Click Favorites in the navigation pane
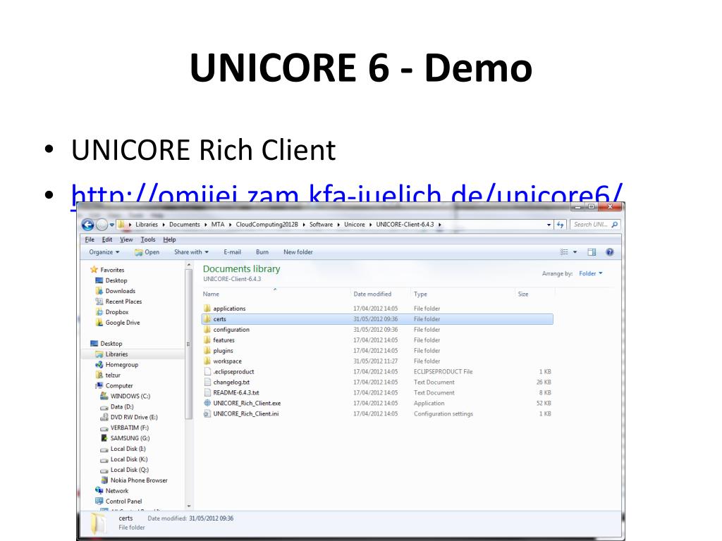 [x=112, y=270]
